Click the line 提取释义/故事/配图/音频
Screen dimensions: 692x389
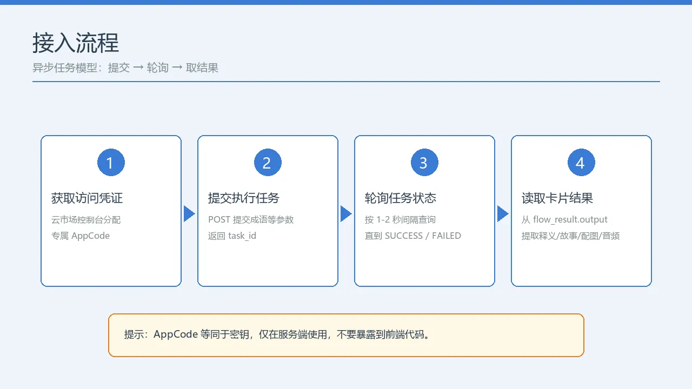pyautogui.click(x=570, y=236)
